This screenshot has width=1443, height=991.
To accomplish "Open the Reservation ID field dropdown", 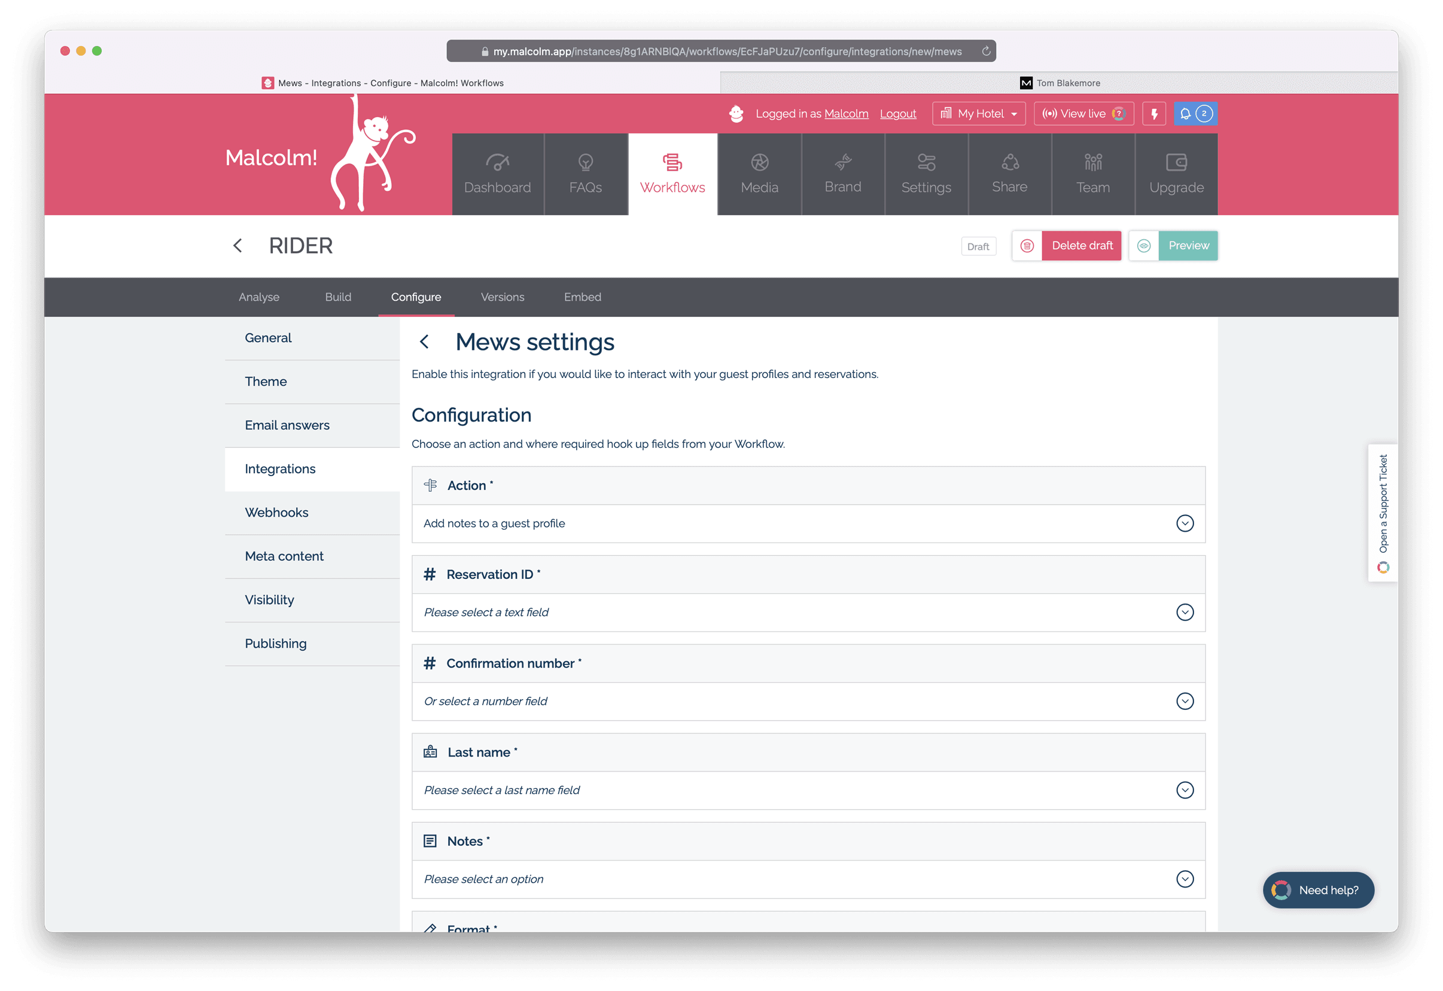I will tap(1184, 612).
